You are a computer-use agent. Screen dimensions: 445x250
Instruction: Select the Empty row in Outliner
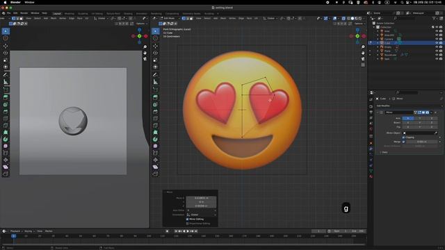(x=406, y=47)
